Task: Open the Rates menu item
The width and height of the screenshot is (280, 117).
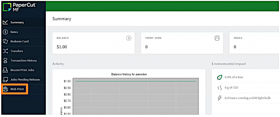Action: coord(14,32)
